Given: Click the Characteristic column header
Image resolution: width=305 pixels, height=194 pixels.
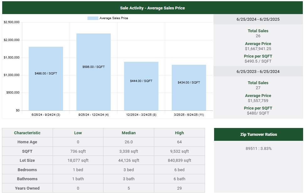Looking at the screenshot, I should pos(27,133).
